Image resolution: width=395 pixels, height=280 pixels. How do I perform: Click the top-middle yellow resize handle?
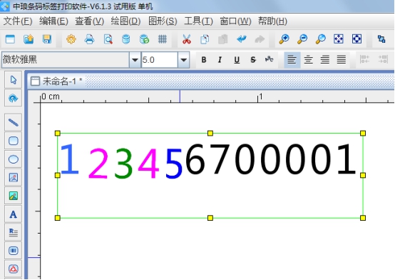point(210,133)
